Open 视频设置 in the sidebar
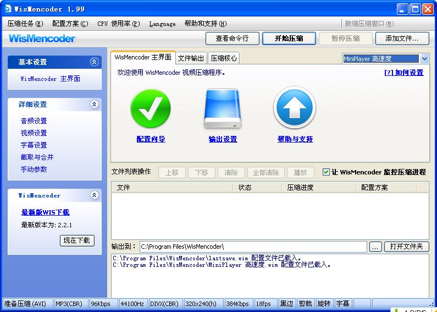 (34, 133)
